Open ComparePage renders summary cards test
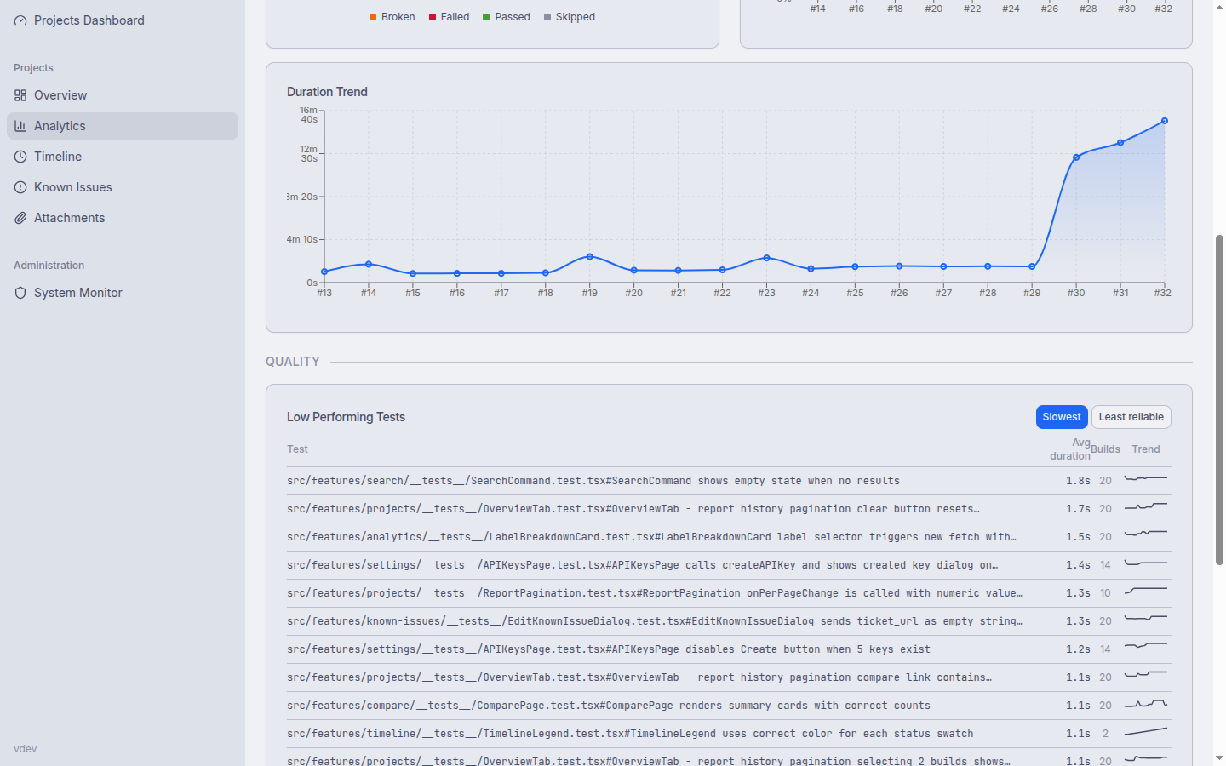Viewport: 1226px width, 766px height. [x=729, y=706]
